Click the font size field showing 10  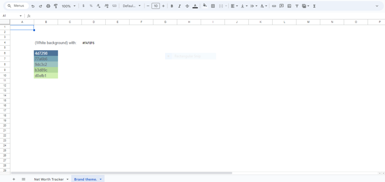156,6
